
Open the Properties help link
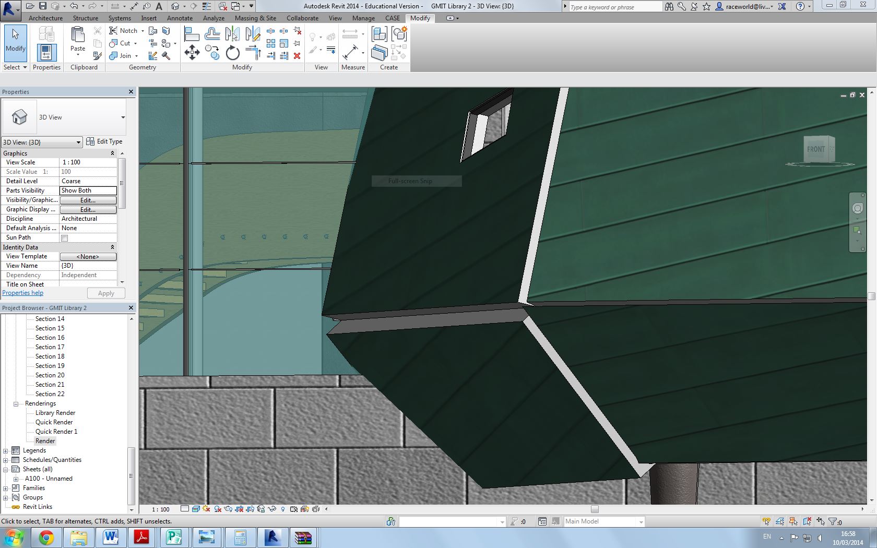point(23,293)
